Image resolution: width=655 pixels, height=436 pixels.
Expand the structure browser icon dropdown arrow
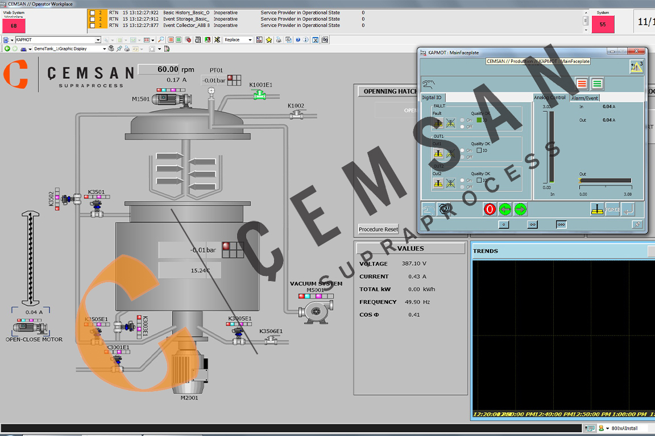[12, 40]
